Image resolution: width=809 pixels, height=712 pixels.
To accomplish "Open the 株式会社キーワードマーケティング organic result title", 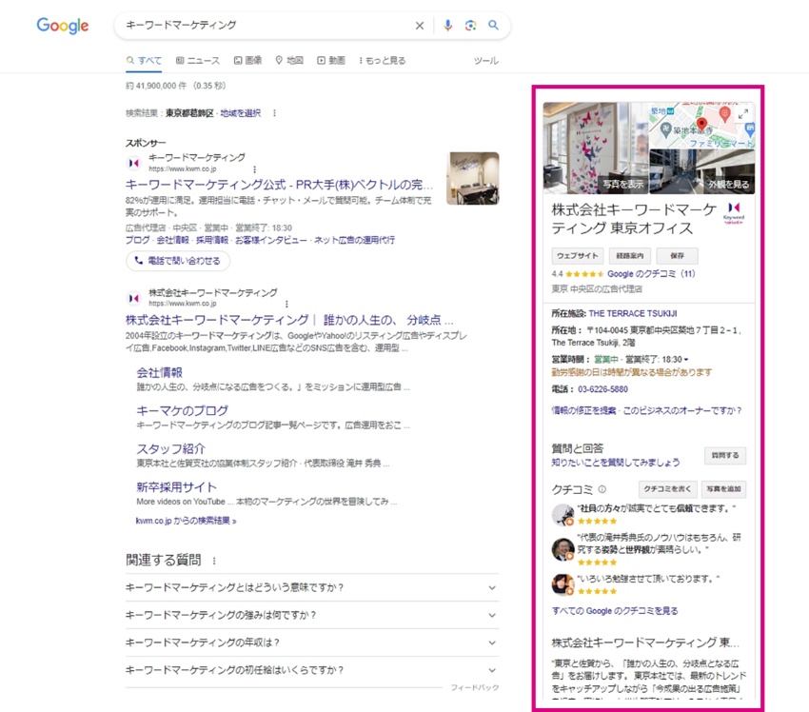I will [290, 320].
